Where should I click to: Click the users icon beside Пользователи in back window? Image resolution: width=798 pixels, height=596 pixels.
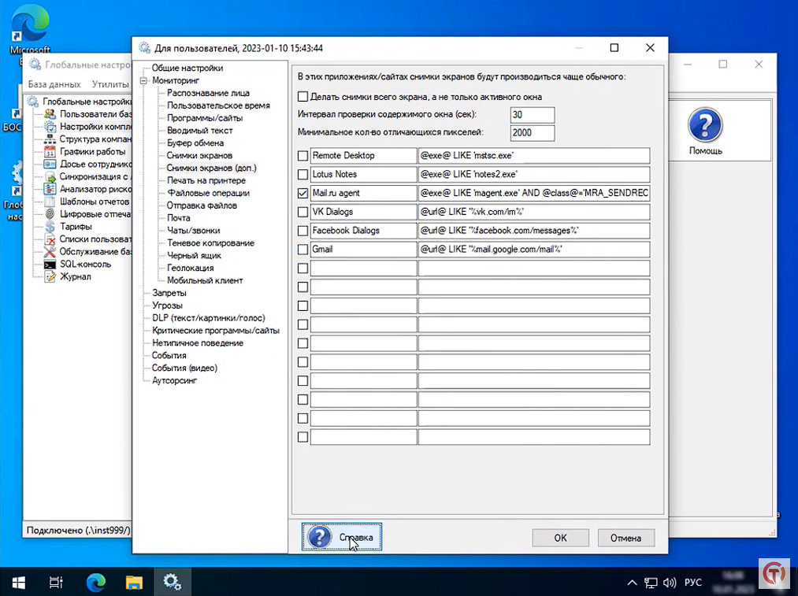point(50,114)
